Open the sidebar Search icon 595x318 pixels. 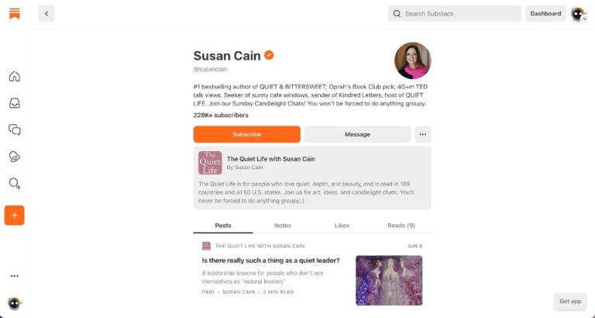(x=15, y=184)
